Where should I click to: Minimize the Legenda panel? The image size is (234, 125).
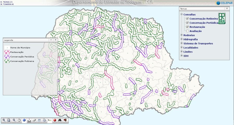click(51, 40)
